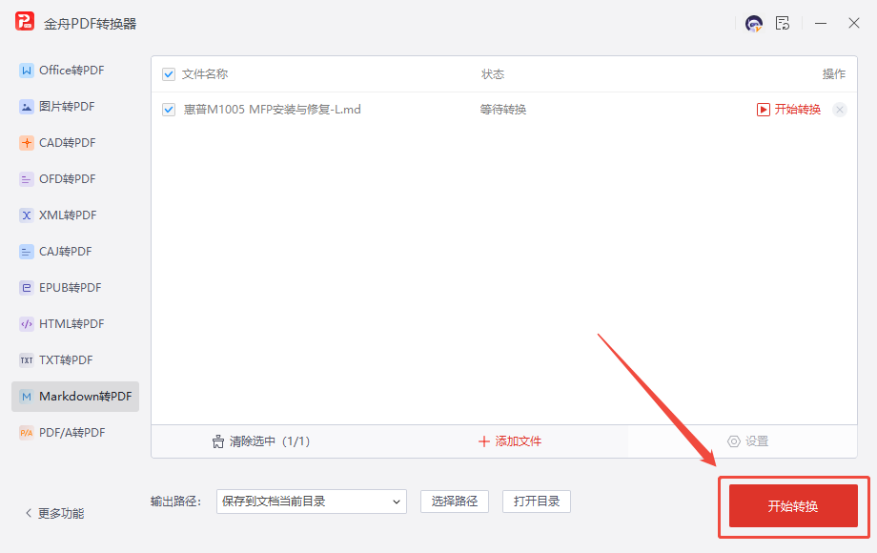This screenshot has height=553, width=877.
Task: Click the 操作 column header
Action: point(833,74)
